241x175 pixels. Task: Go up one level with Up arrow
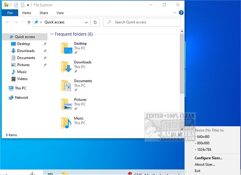(29, 23)
